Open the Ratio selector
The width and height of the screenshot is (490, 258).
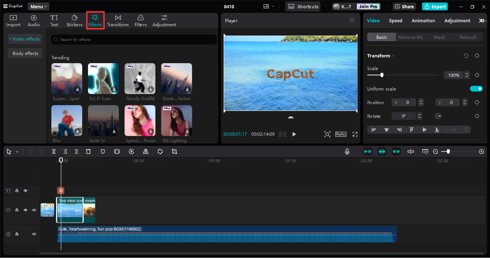341,134
